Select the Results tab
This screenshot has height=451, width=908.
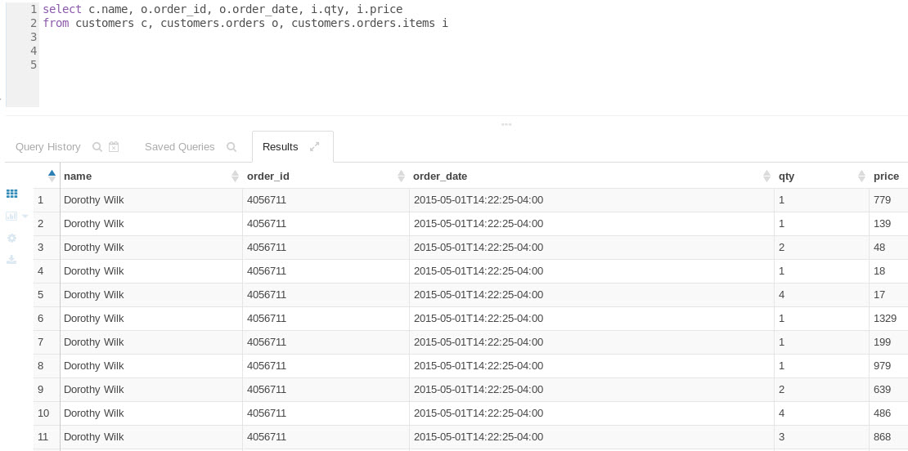pyautogui.click(x=281, y=147)
